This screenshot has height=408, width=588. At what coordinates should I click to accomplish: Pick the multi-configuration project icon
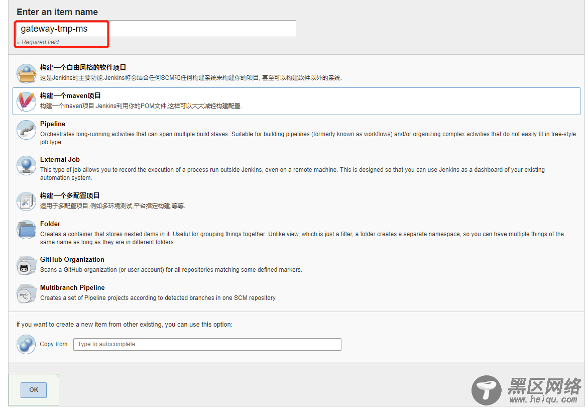coord(26,201)
